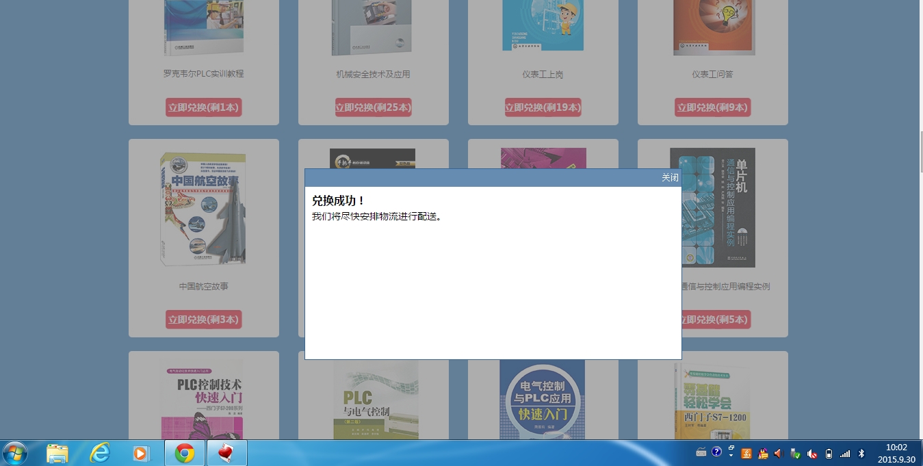Screen dimensions: 923x466
Task: Open the QQ penguin tray icon
Action: click(x=763, y=453)
